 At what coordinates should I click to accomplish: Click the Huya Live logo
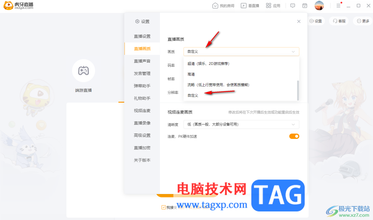click(18, 6)
